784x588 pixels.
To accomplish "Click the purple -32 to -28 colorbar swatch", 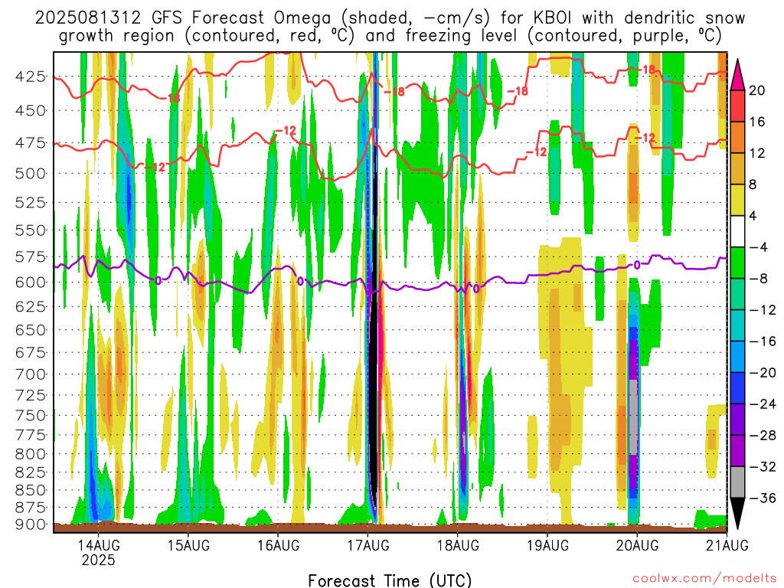I will tap(737, 451).
